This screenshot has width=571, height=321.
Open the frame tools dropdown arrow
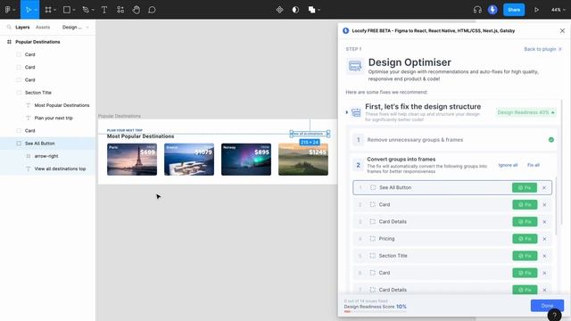tap(55, 10)
